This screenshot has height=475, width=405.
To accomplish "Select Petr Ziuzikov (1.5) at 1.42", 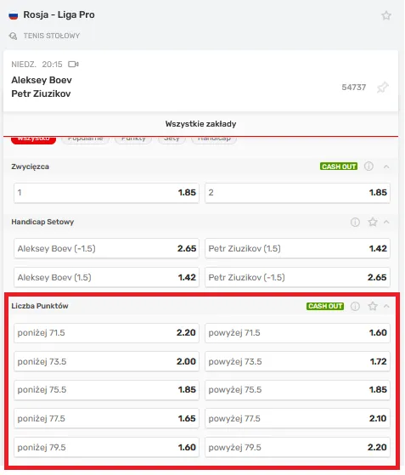I will point(297,248).
